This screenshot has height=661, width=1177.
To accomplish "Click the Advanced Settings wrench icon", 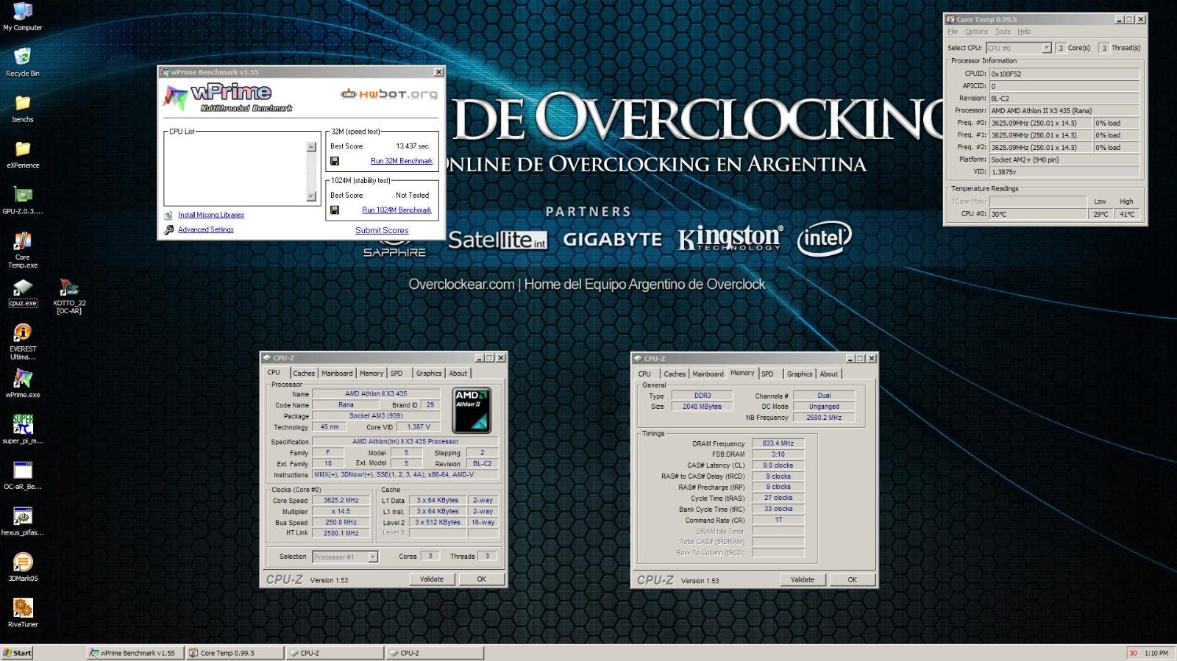I will (168, 229).
